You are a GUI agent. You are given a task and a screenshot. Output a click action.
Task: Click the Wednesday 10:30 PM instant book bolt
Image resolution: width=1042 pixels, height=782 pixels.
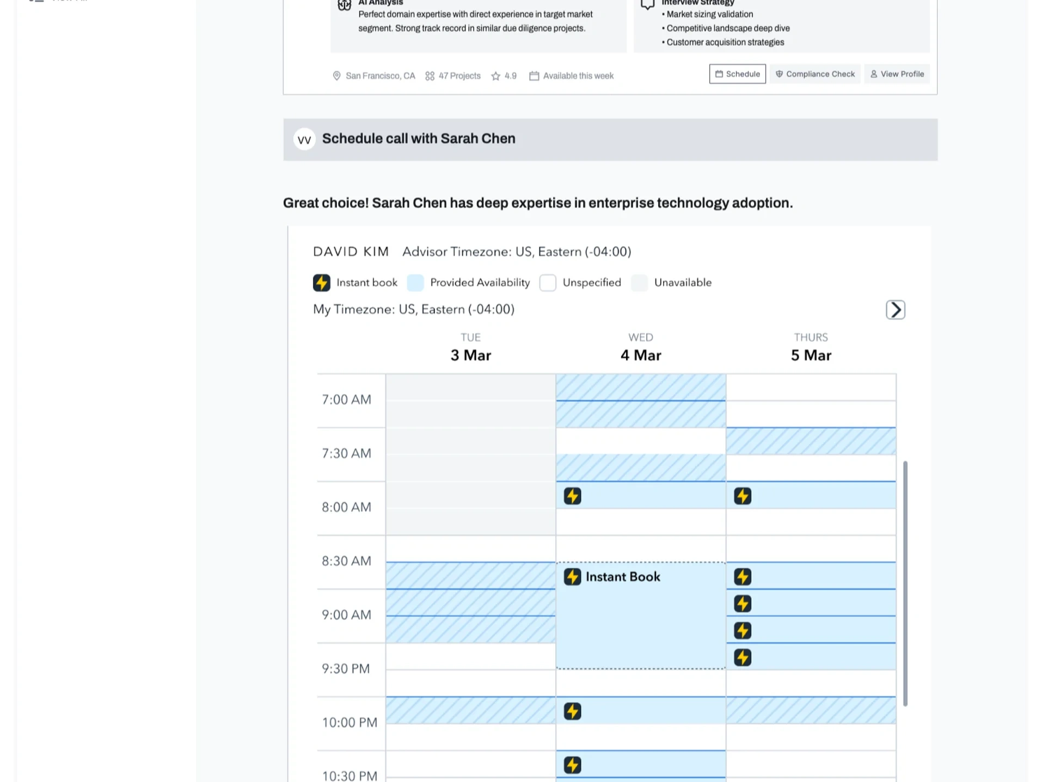point(572,765)
